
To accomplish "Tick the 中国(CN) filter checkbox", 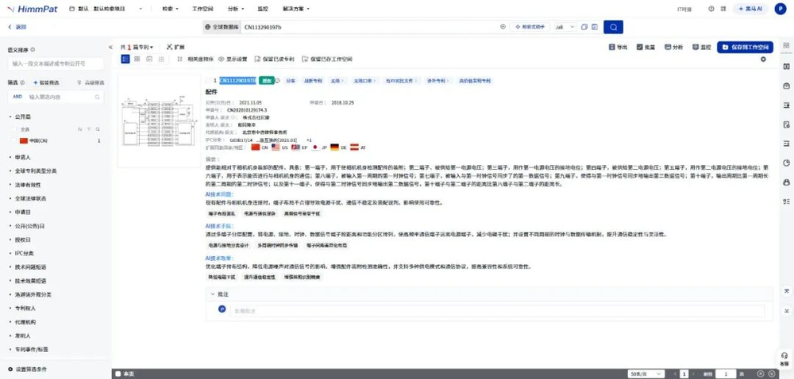I will [15, 140].
